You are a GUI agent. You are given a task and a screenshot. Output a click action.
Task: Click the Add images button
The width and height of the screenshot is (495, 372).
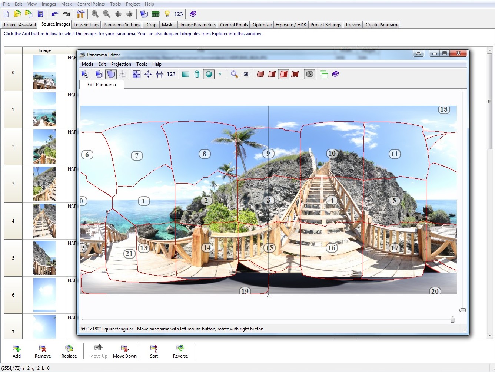(17, 351)
